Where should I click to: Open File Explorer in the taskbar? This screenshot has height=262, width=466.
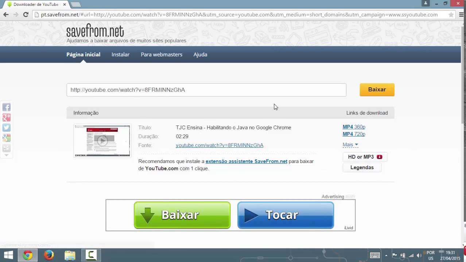coord(70,255)
